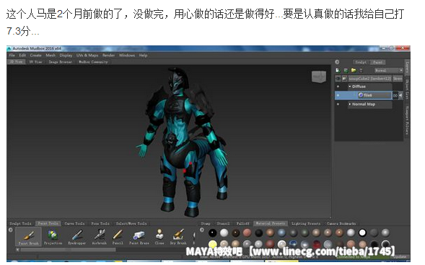425x265 pixels.
Task: Switch layers panel to Paint mode
Action: click(377, 62)
